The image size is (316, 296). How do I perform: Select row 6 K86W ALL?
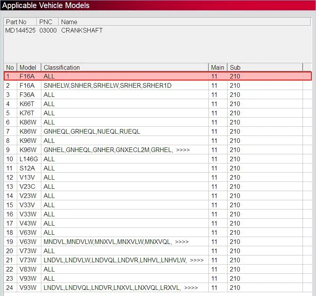(x=157, y=122)
